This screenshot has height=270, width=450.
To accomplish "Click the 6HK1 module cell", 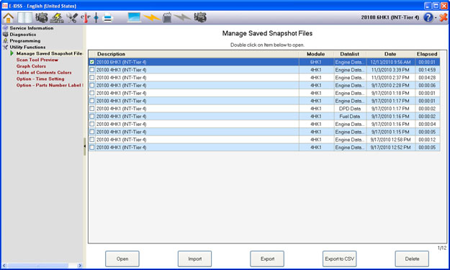I will point(315,62).
